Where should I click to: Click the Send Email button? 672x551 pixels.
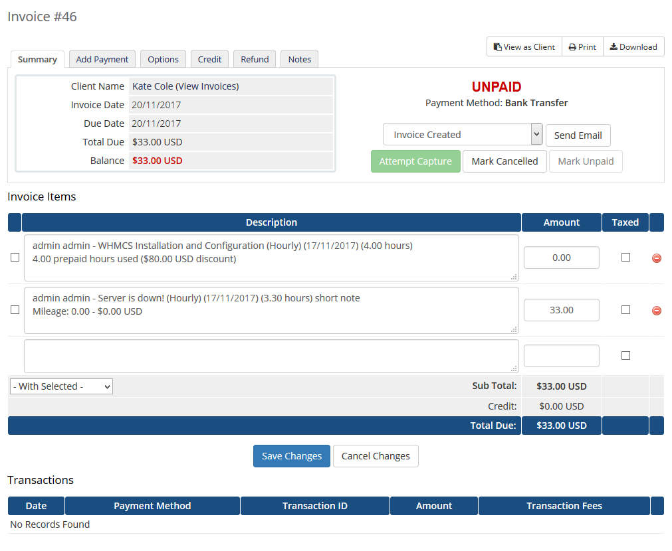(578, 135)
